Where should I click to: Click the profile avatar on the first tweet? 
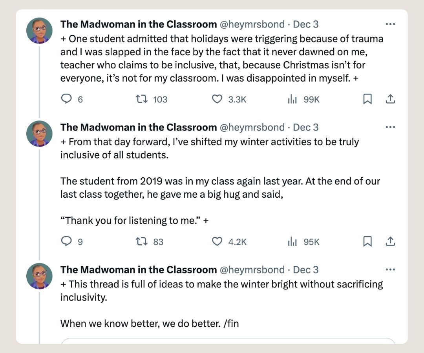pyautogui.click(x=39, y=31)
